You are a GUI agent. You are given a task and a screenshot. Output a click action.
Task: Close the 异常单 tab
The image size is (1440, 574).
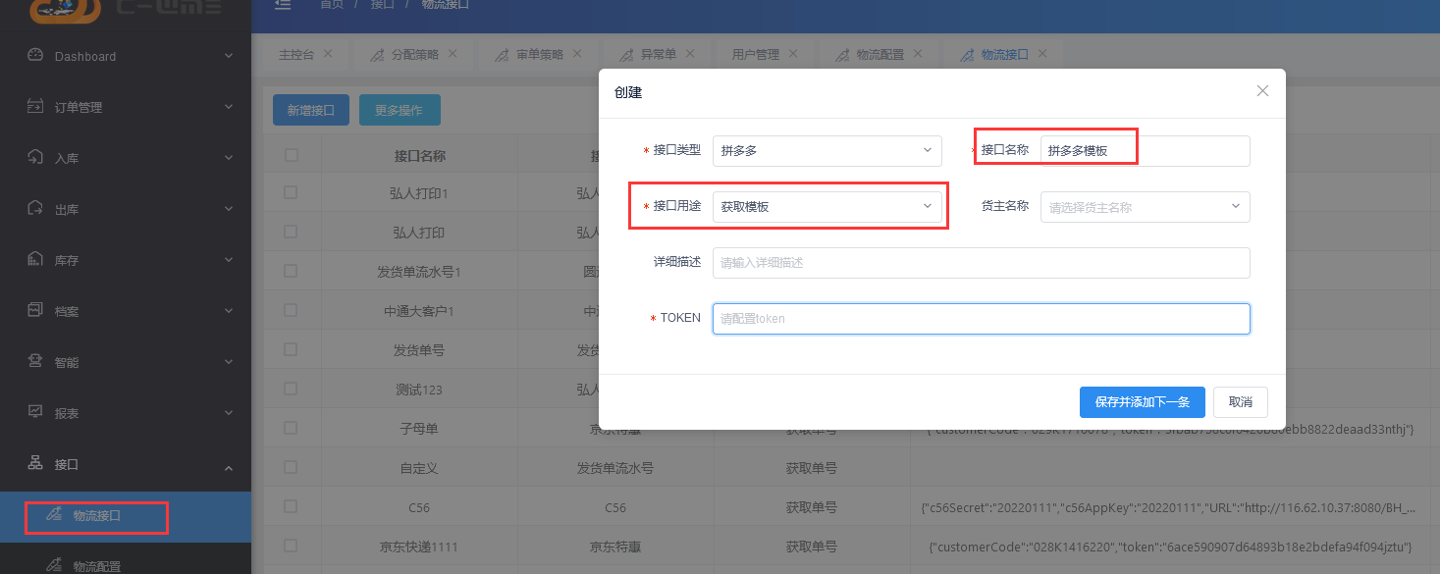[x=690, y=54]
